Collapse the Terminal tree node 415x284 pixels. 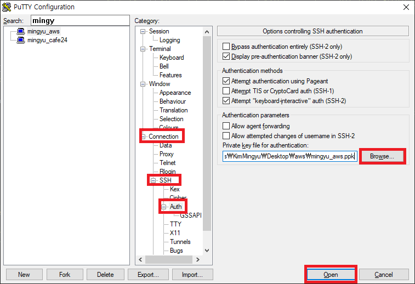(143, 49)
